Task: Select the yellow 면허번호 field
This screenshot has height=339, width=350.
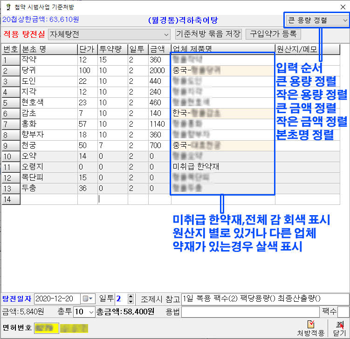Action: [46, 328]
